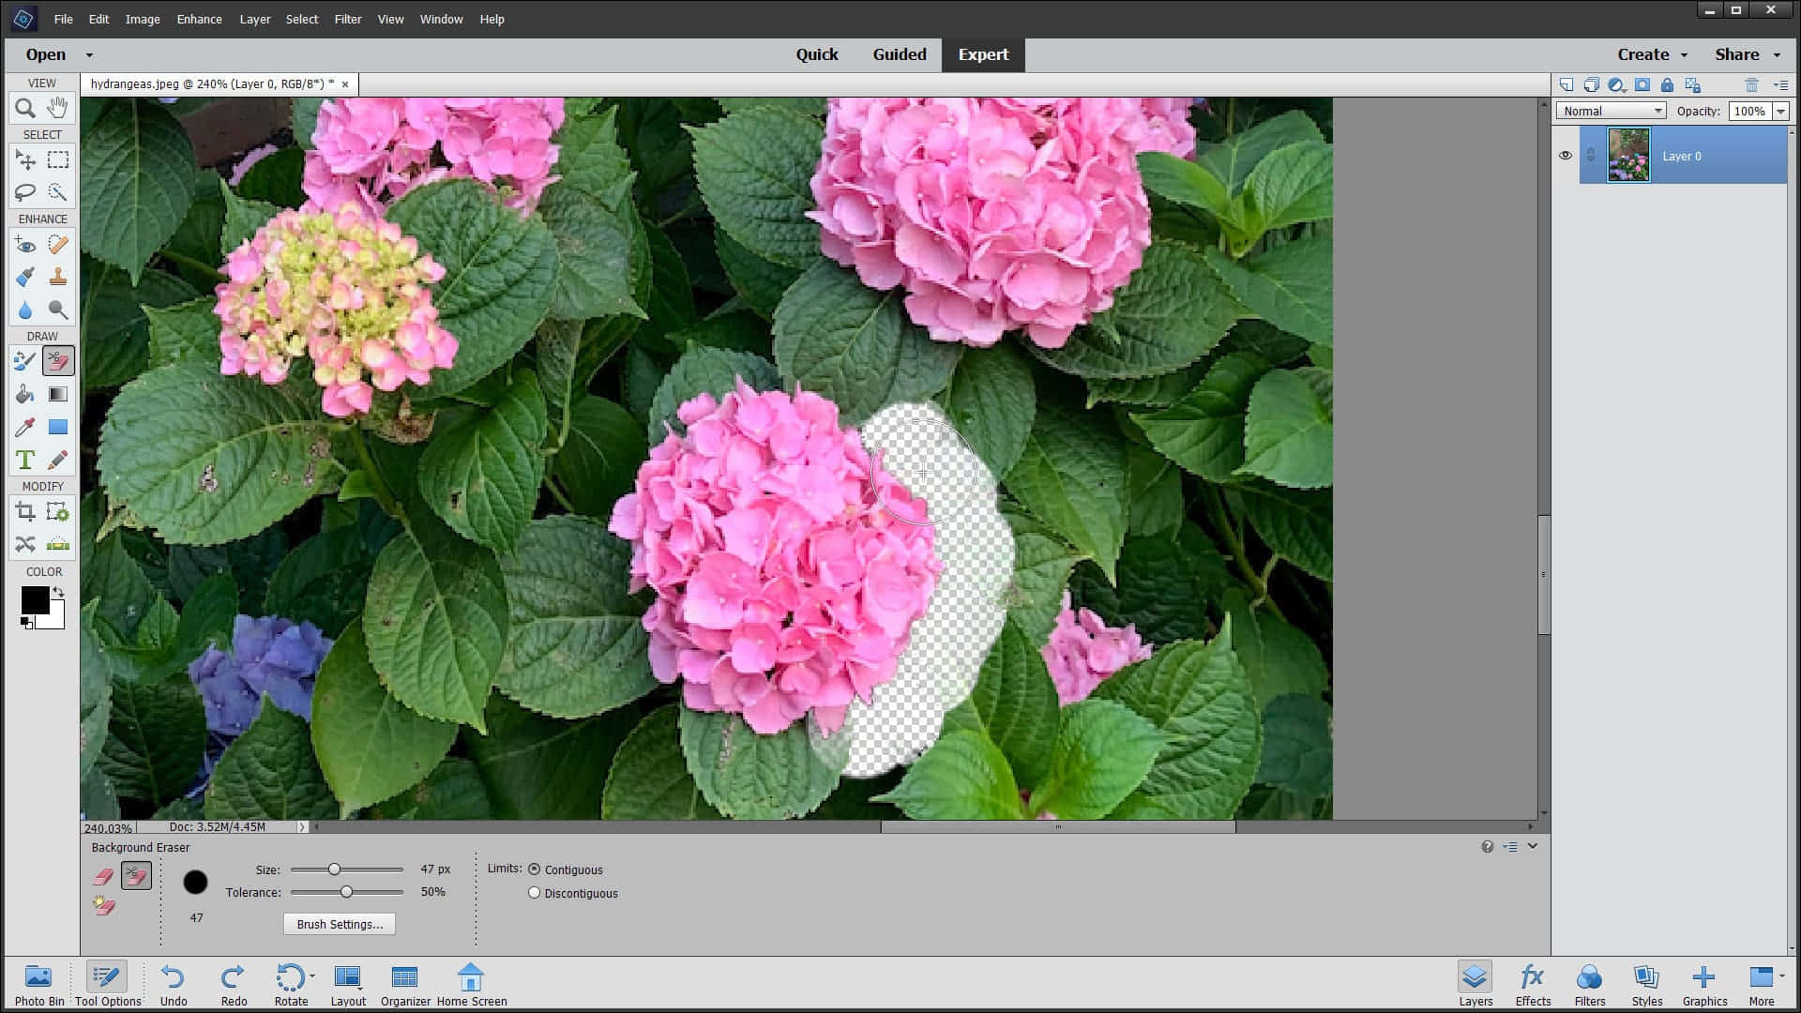Open the Filter menu in menu bar
This screenshot has width=1801, height=1013.
(x=348, y=19)
